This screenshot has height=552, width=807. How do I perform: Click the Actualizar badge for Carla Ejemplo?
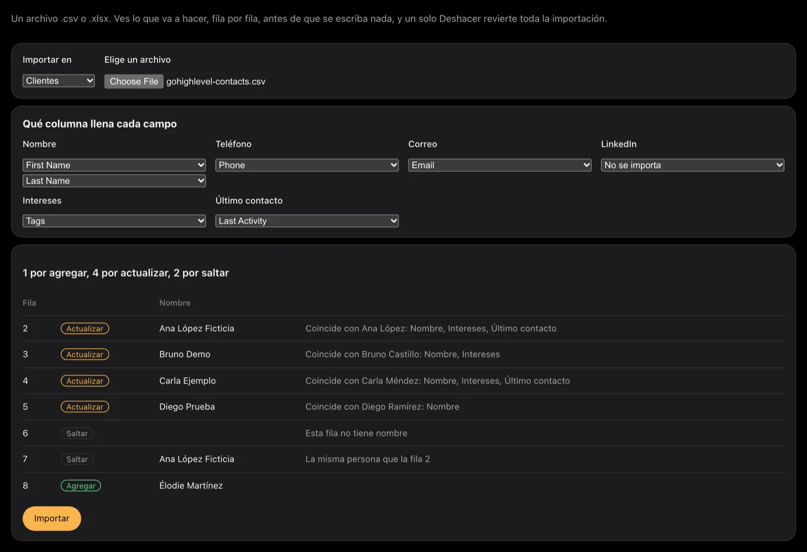[85, 381]
